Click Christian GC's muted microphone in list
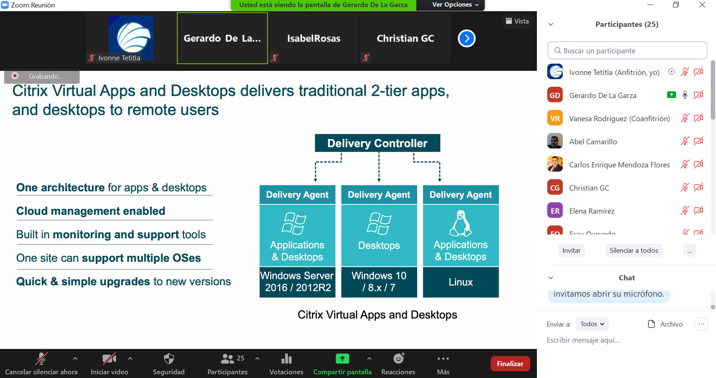Viewport: 716px width, 378px height. coord(685,188)
